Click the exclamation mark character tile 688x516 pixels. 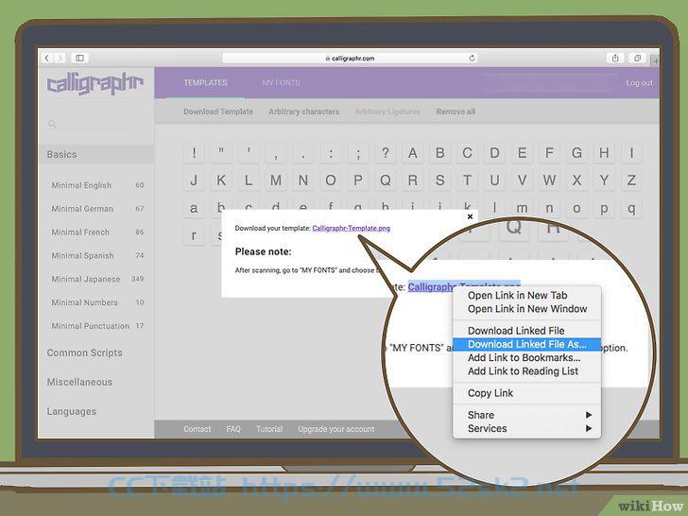coord(194,153)
